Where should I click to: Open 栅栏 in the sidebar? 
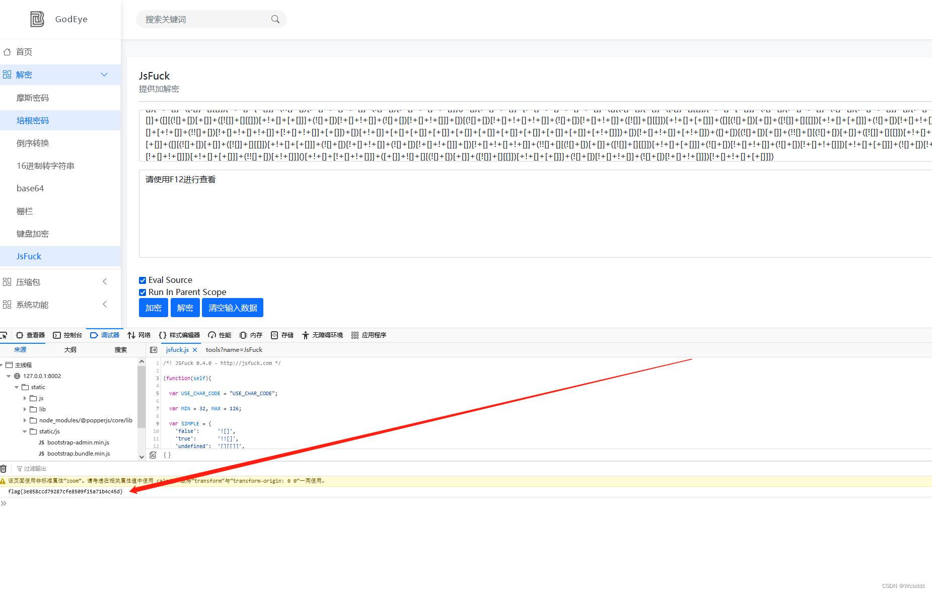60,211
